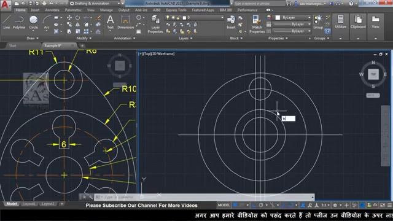The image size is (393, 221).
Task: Switch to the Annotate ribbon tab
Action: click(52, 10)
